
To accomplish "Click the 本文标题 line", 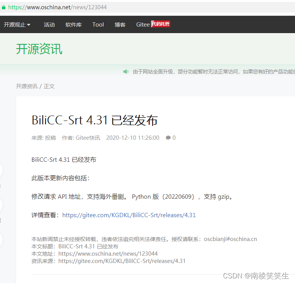I will pyautogui.click(x=75, y=246).
